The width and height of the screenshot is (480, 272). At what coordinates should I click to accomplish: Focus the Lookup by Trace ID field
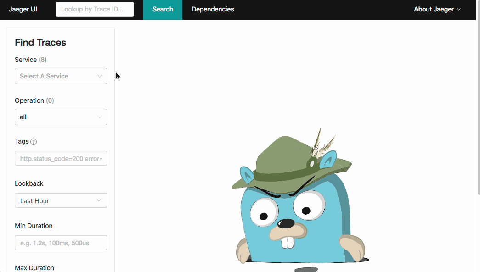95,9
